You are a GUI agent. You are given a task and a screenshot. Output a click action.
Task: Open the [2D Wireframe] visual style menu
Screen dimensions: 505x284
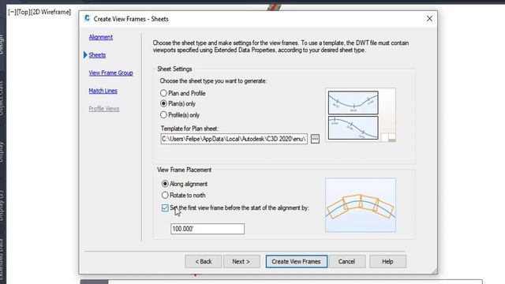pyautogui.click(x=50, y=13)
